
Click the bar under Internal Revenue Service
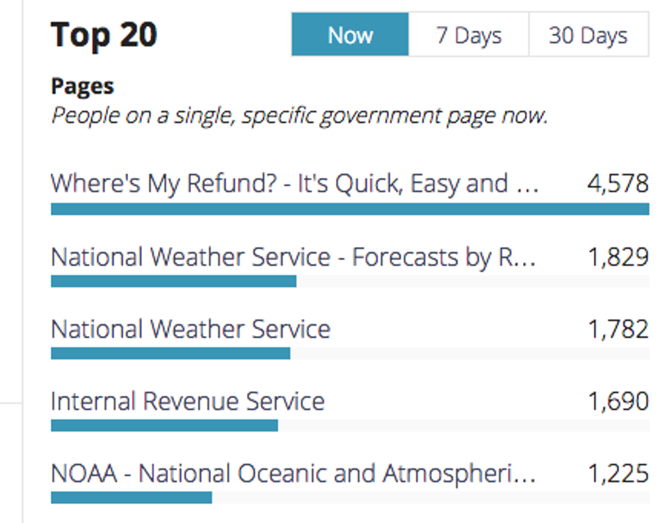[164, 425]
